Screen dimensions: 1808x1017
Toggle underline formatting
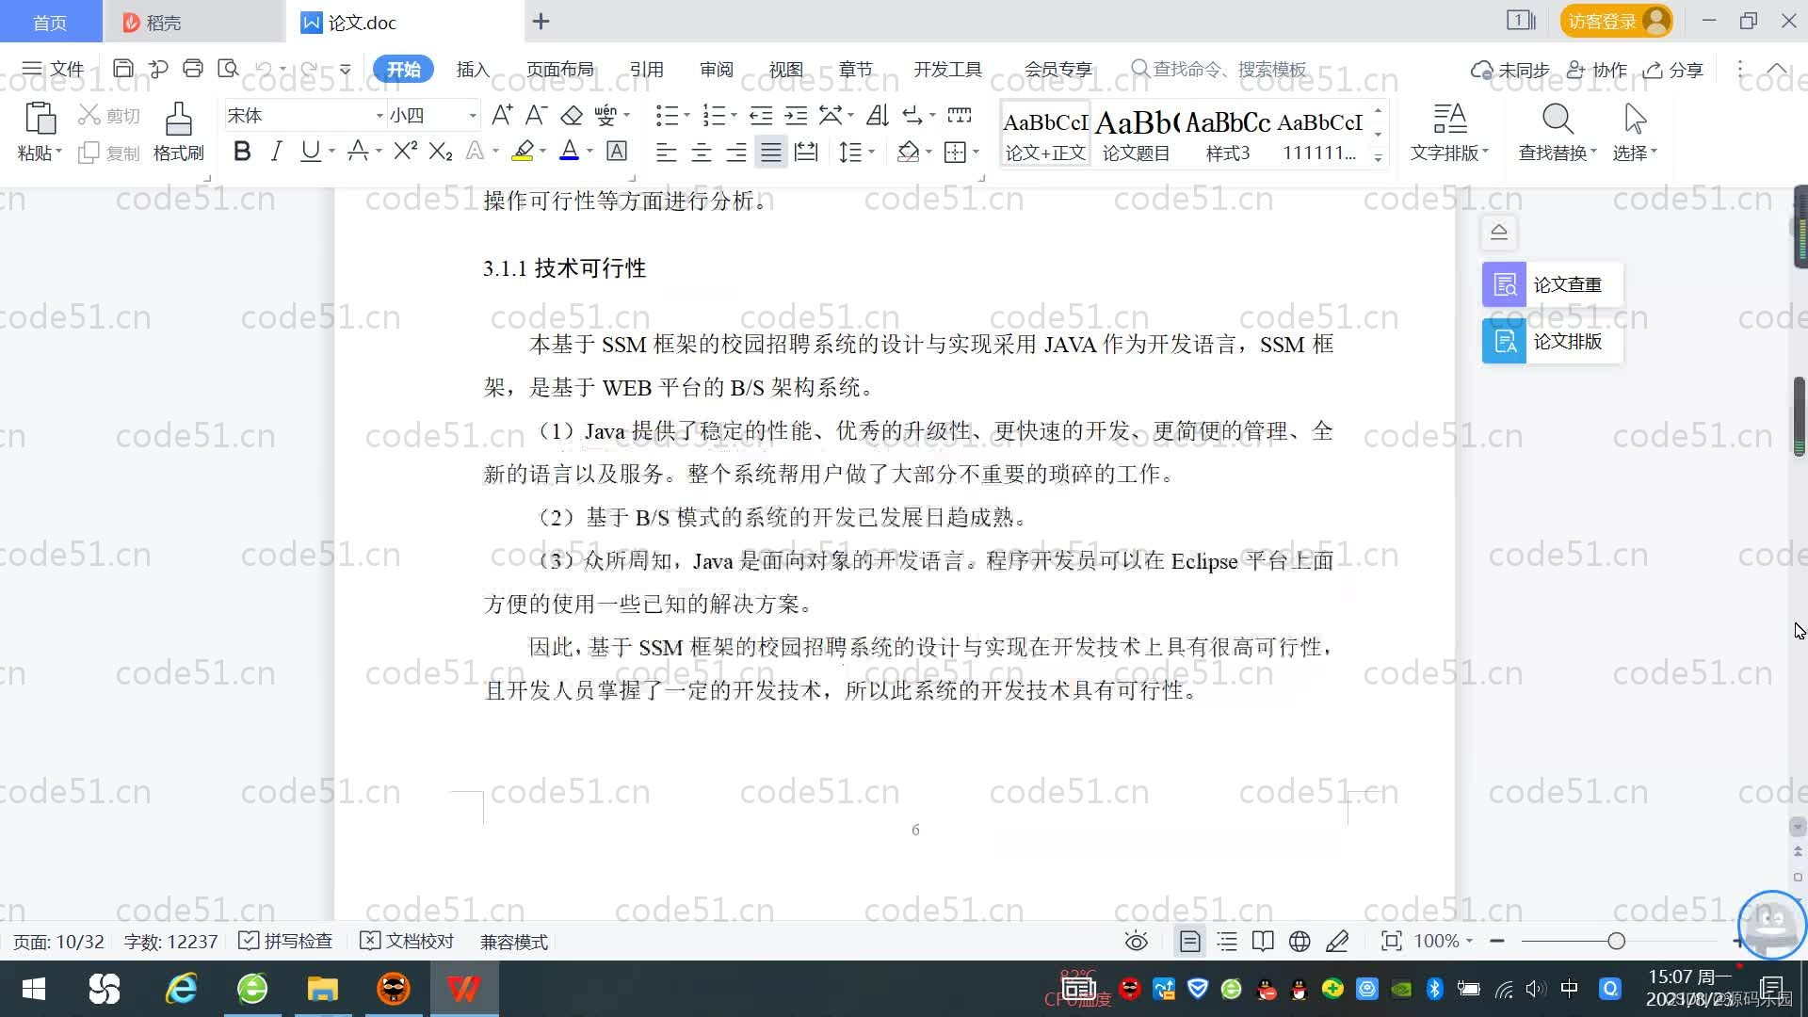tap(309, 151)
